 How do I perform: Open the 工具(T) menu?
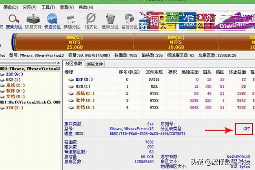coord(48,7)
